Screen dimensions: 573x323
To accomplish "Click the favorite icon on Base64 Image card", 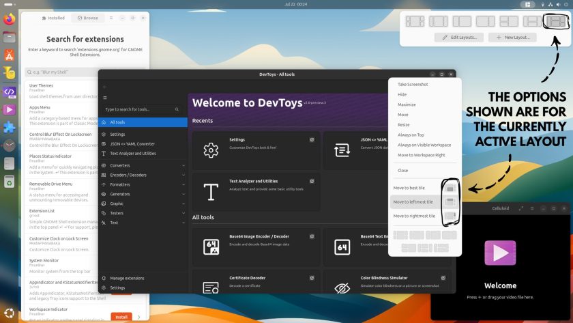I will 312,236.
